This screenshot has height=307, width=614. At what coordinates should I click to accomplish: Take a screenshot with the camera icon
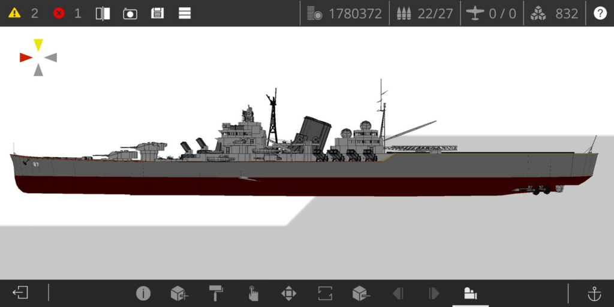click(x=130, y=13)
